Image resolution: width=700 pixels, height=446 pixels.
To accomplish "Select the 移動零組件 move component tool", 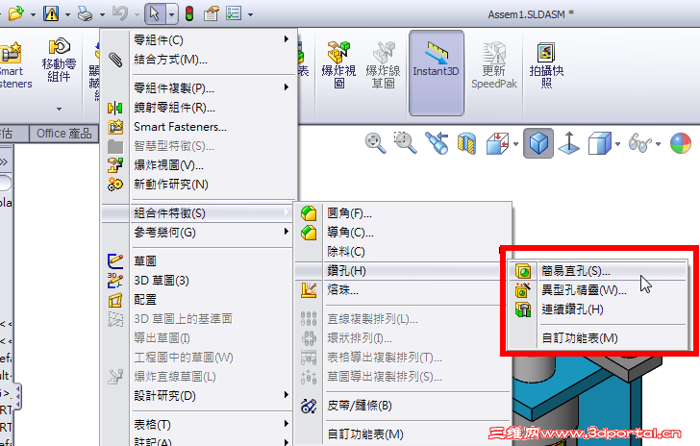I will pyautogui.click(x=59, y=61).
